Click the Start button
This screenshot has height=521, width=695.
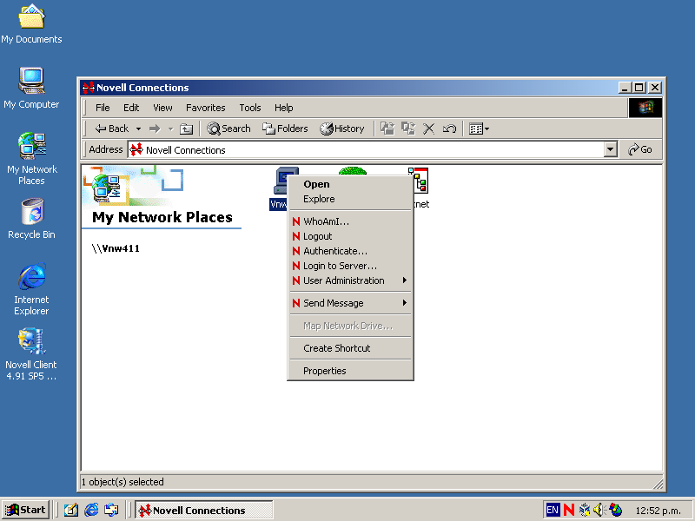click(25, 510)
